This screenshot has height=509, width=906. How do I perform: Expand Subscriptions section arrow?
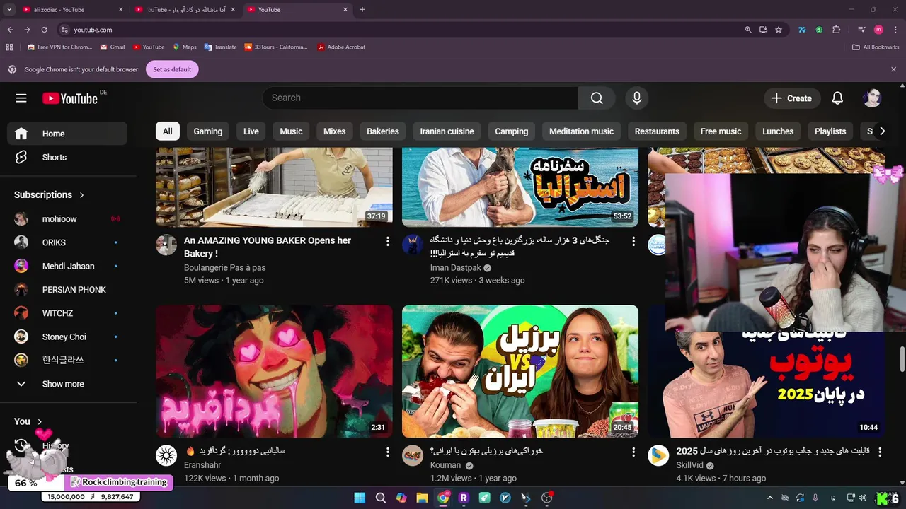pos(81,195)
